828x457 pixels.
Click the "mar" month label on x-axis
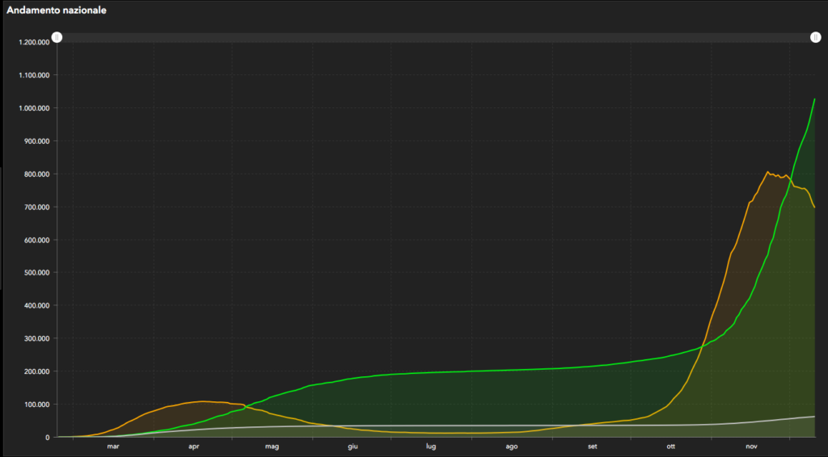[x=112, y=446]
